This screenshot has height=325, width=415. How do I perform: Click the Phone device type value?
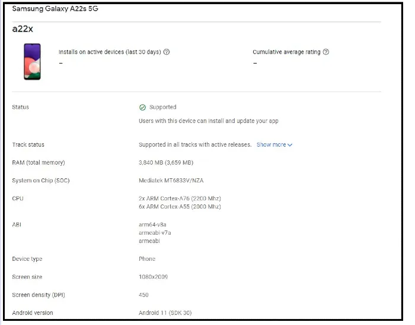(147, 259)
